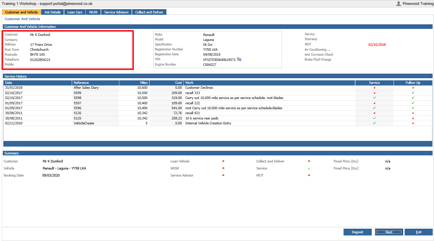Screen dimensions: 434x241
Task: Click the Follow Up cross for After Sales Diary
Action: pos(413,88)
